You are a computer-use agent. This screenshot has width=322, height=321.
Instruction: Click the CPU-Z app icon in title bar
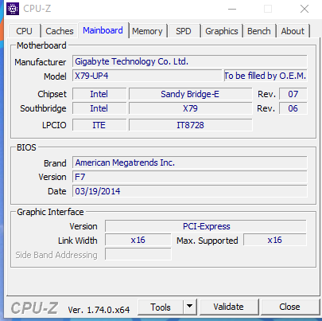click(x=13, y=9)
